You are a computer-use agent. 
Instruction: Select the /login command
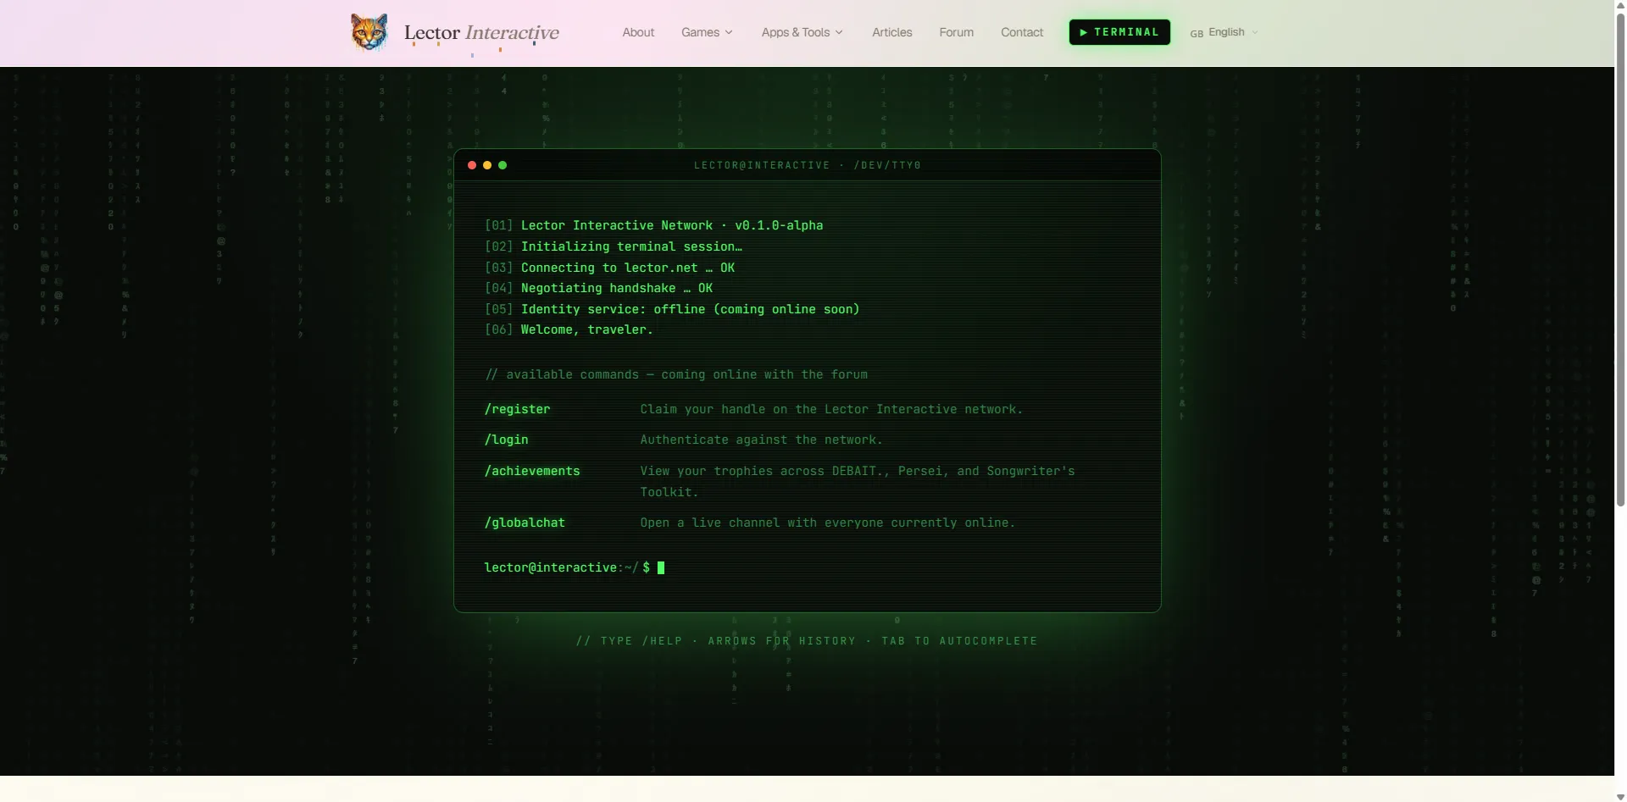coord(506,440)
